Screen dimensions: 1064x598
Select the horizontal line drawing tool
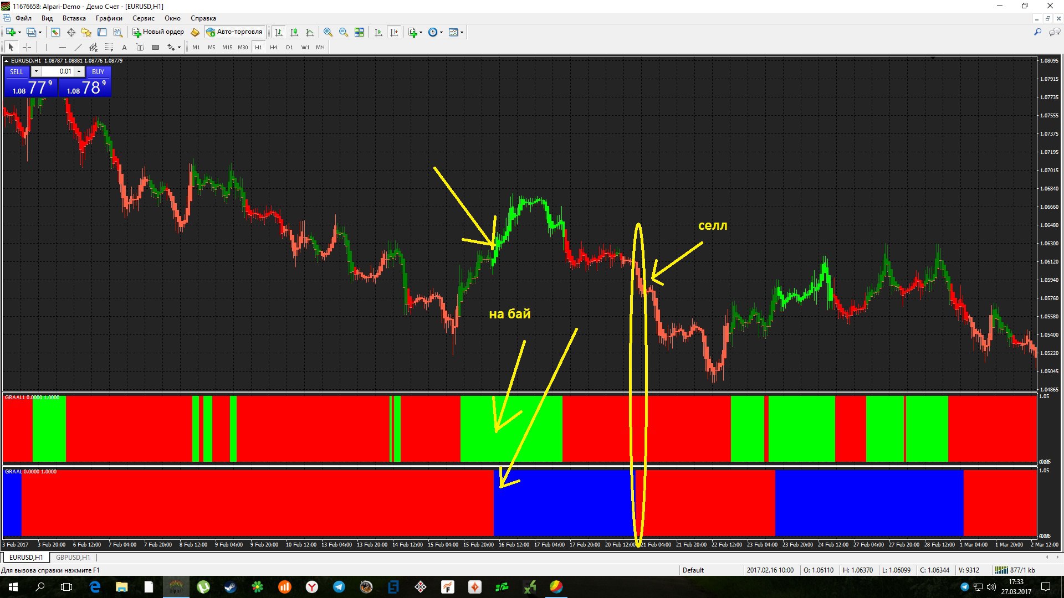[x=62, y=47]
